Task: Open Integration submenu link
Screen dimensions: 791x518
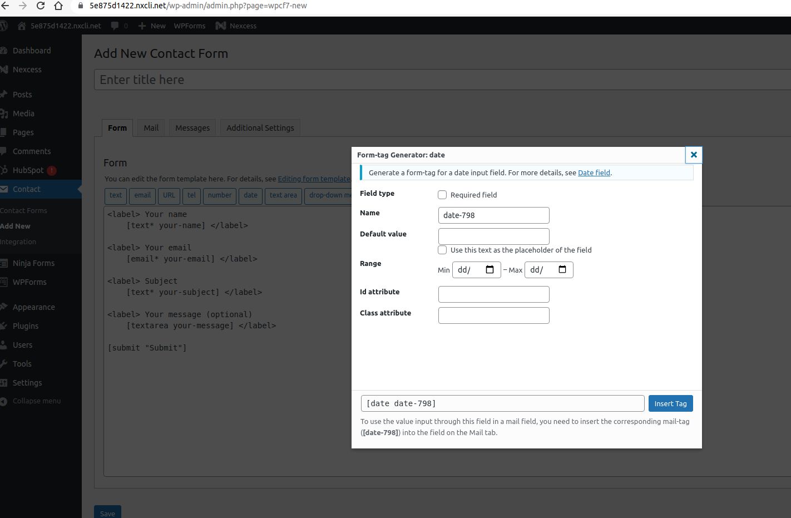Action: click(18, 241)
